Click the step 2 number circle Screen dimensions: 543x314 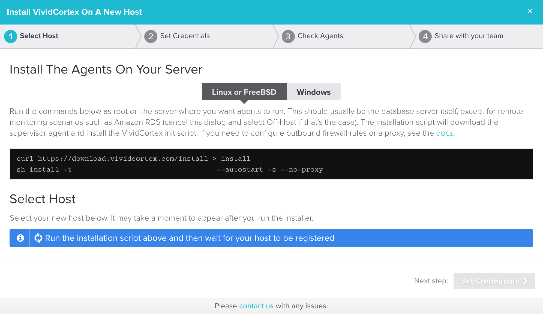[x=151, y=36]
